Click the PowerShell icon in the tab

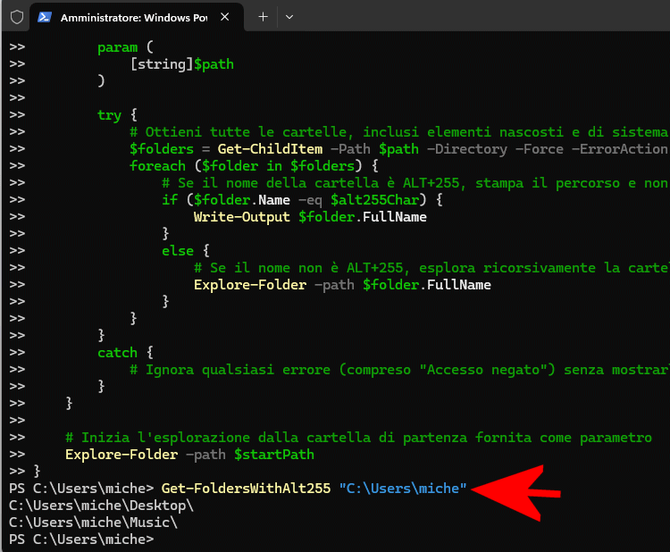coord(45,17)
